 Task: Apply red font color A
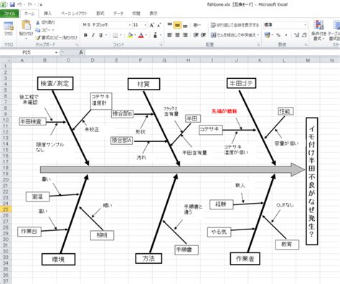pos(141,35)
